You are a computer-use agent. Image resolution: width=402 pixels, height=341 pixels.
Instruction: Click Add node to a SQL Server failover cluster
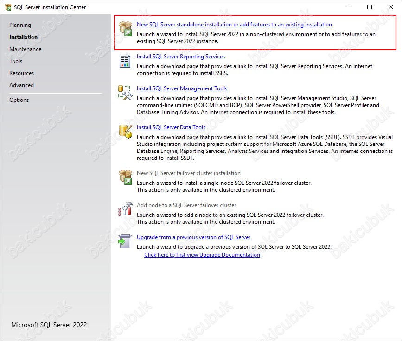(x=186, y=205)
